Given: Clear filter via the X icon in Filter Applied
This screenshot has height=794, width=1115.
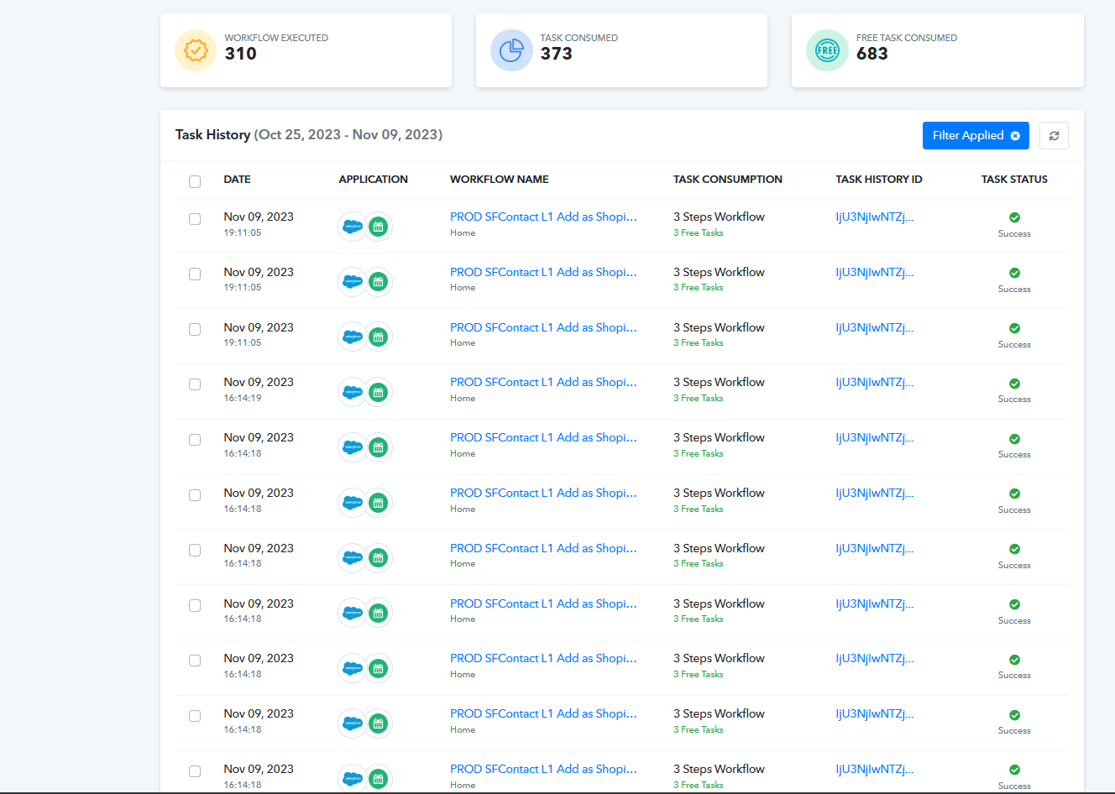Looking at the screenshot, I should click(1015, 136).
